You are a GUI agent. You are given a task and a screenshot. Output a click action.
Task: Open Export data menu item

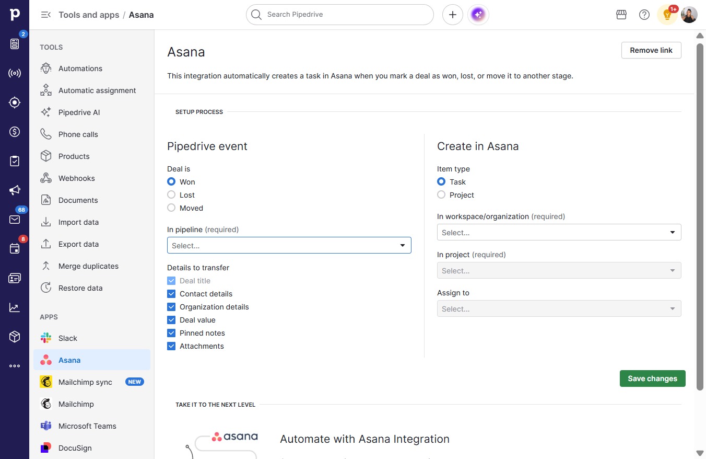coord(92,244)
